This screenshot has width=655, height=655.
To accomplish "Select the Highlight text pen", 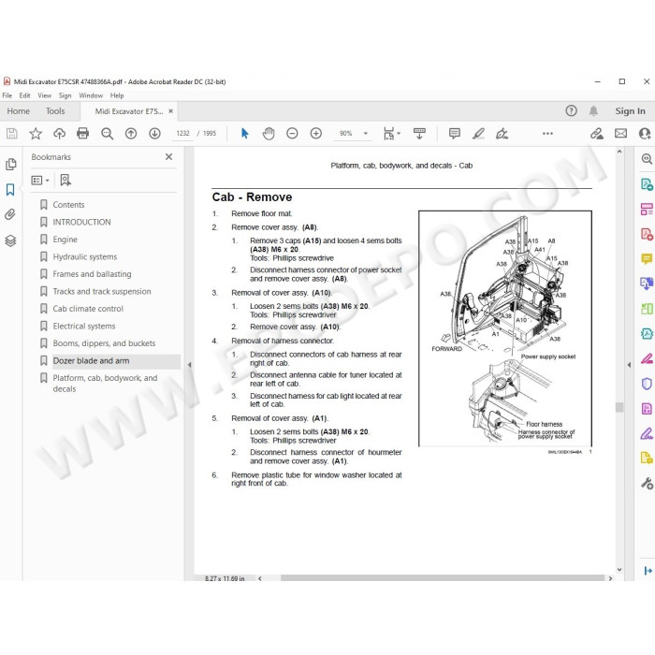I will pos(478,134).
